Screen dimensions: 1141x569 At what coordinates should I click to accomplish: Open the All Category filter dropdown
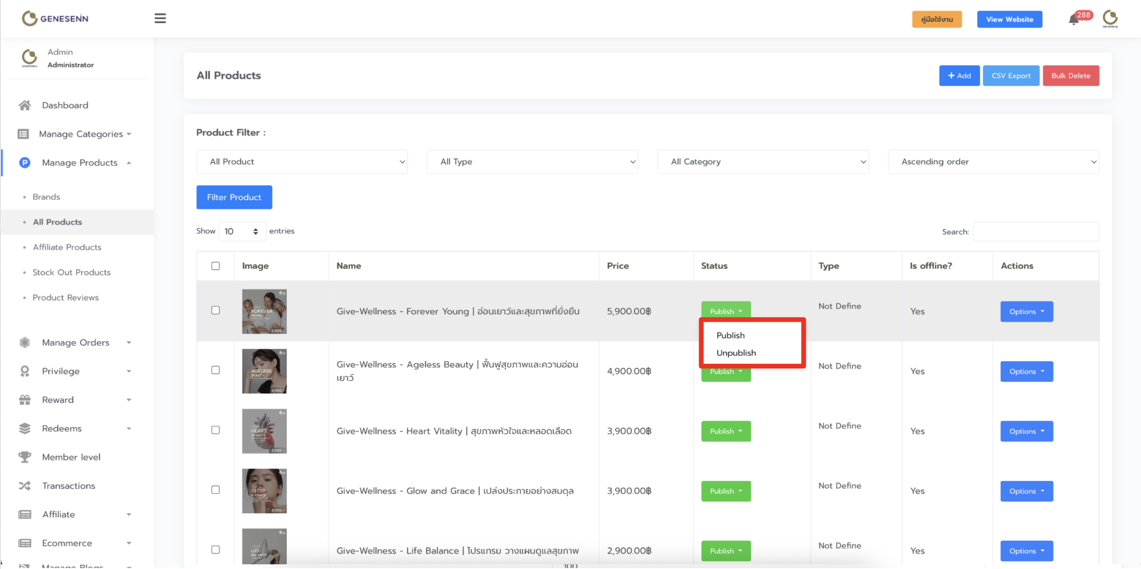(763, 162)
